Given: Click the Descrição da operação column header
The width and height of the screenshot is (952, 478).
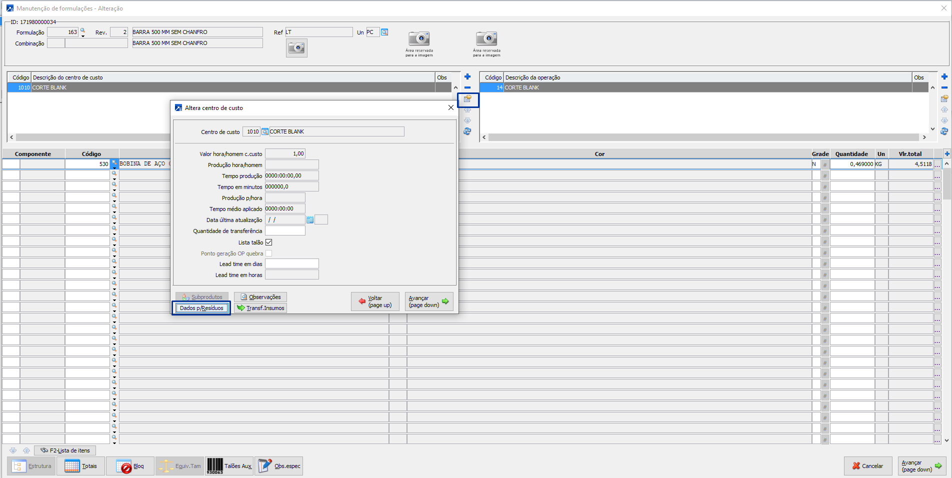Looking at the screenshot, I should click(532, 77).
